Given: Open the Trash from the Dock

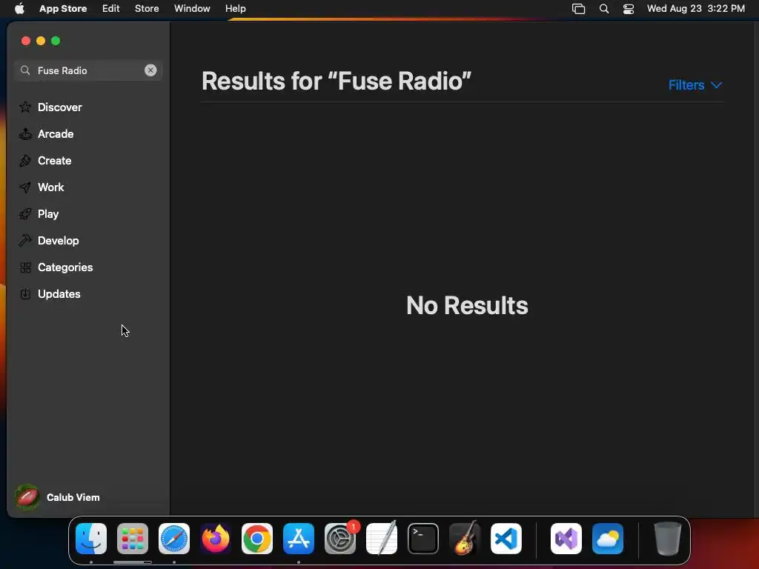Looking at the screenshot, I should pos(668,539).
